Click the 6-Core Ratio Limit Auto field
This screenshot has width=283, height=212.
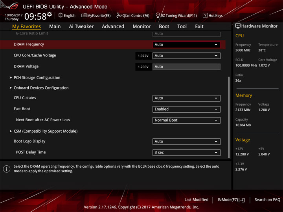[186, 34]
